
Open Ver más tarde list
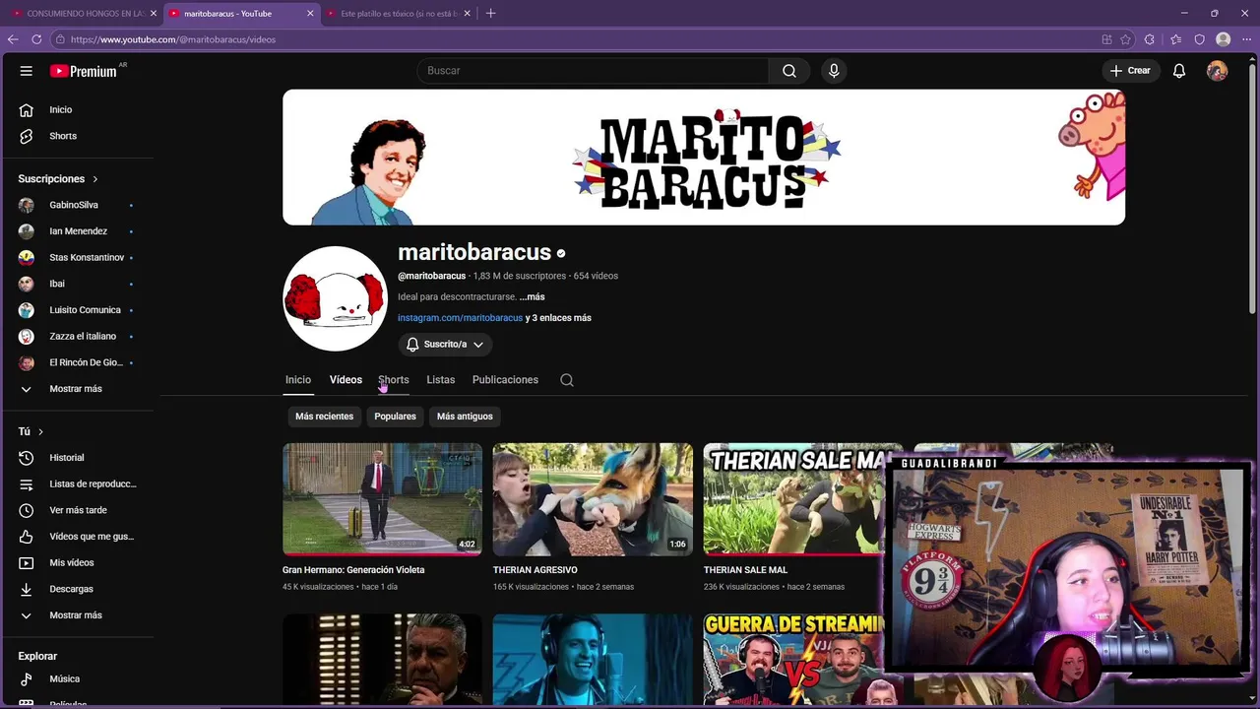click(77, 510)
